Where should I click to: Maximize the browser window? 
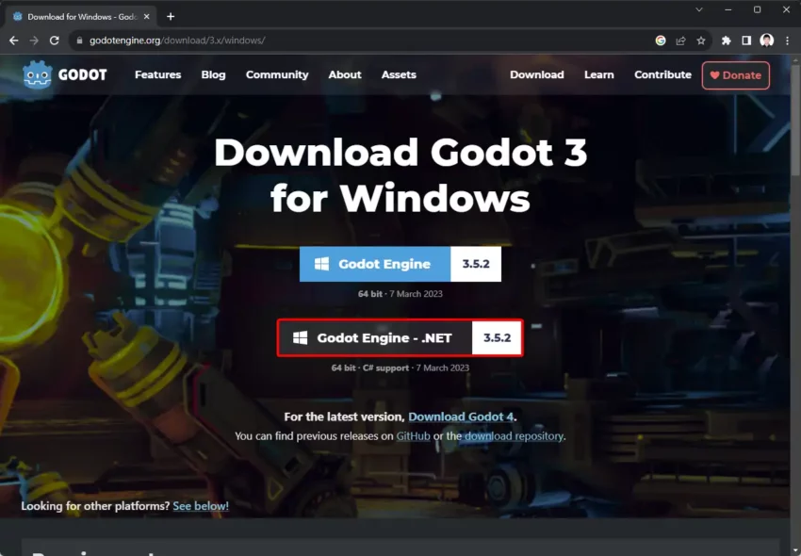757,9
